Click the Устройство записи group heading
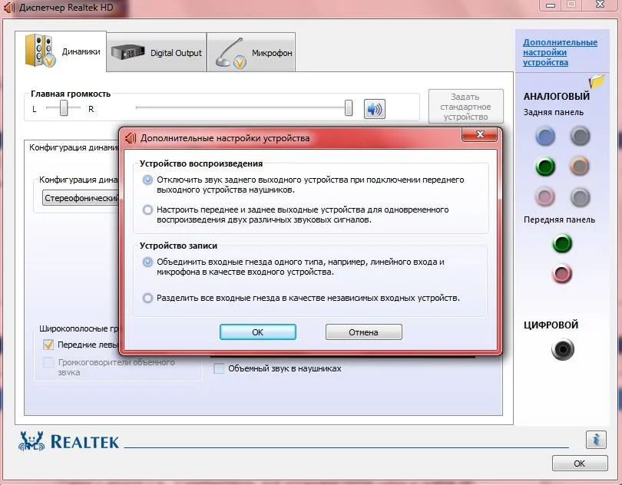This screenshot has height=485, width=622. tap(178, 246)
